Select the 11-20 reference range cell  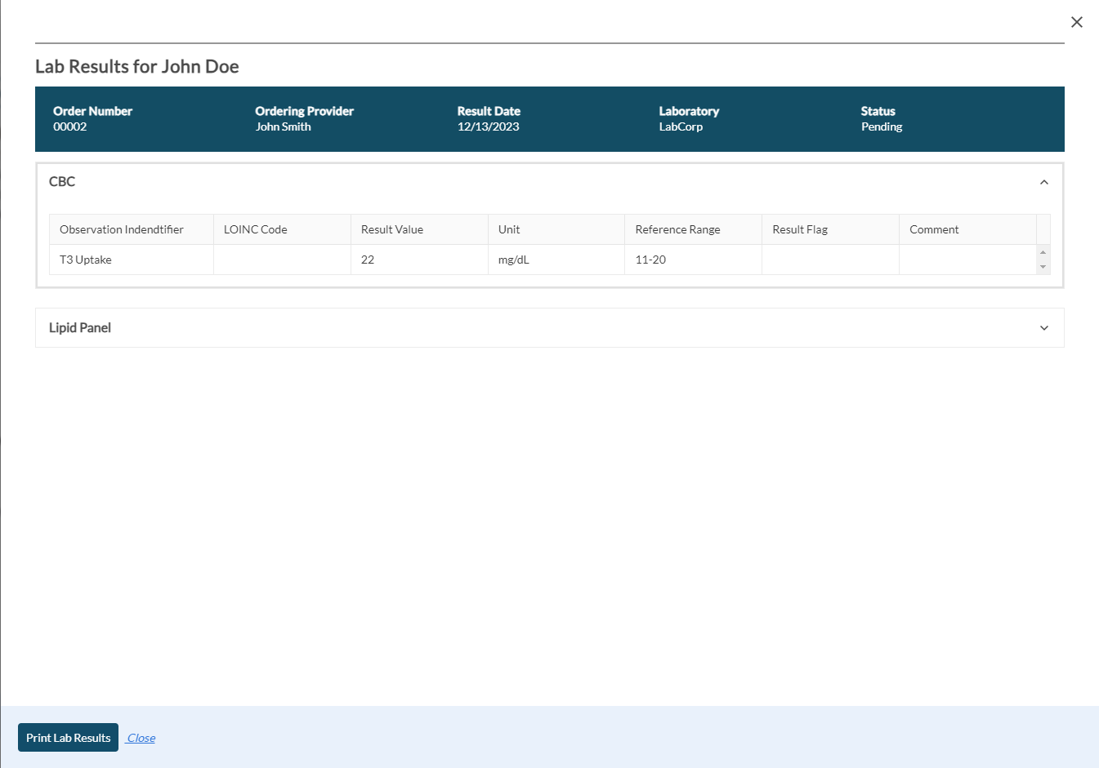(x=650, y=260)
